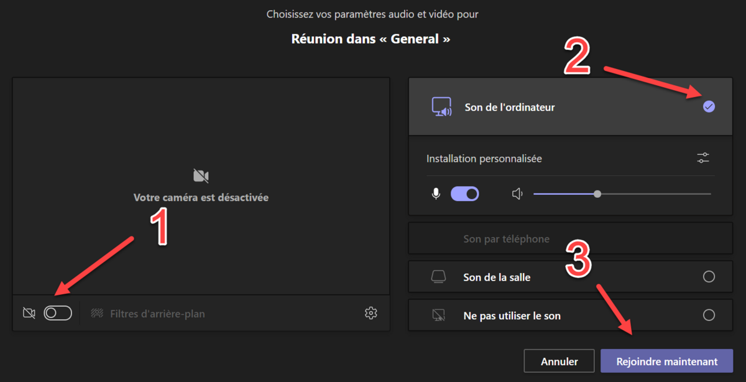Open device settings gear icon
This screenshot has width=746, height=382.
[371, 313]
